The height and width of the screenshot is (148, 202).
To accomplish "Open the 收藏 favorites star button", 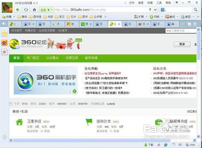I will pyautogui.click(x=7, y=17).
